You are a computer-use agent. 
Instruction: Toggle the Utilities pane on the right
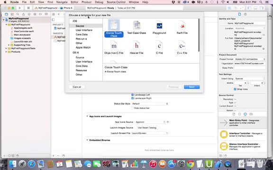(262, 8)
